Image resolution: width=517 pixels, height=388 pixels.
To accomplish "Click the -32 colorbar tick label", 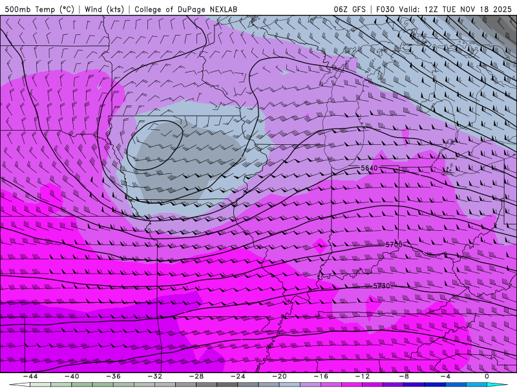I will click(154, 376).
